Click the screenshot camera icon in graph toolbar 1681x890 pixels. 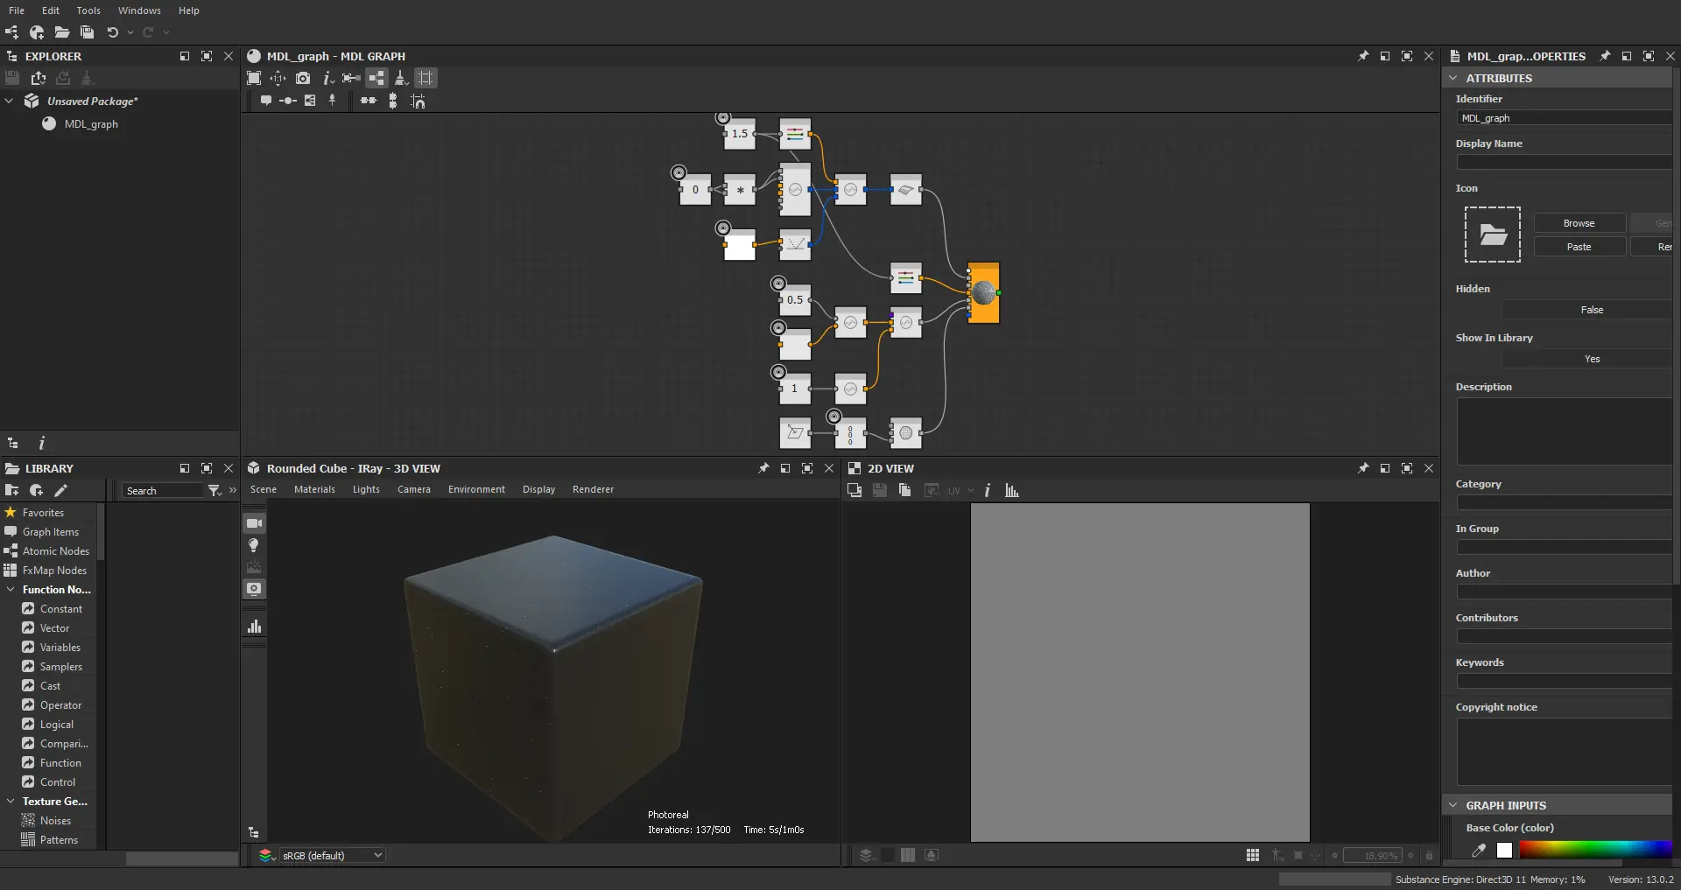[303, 78]
